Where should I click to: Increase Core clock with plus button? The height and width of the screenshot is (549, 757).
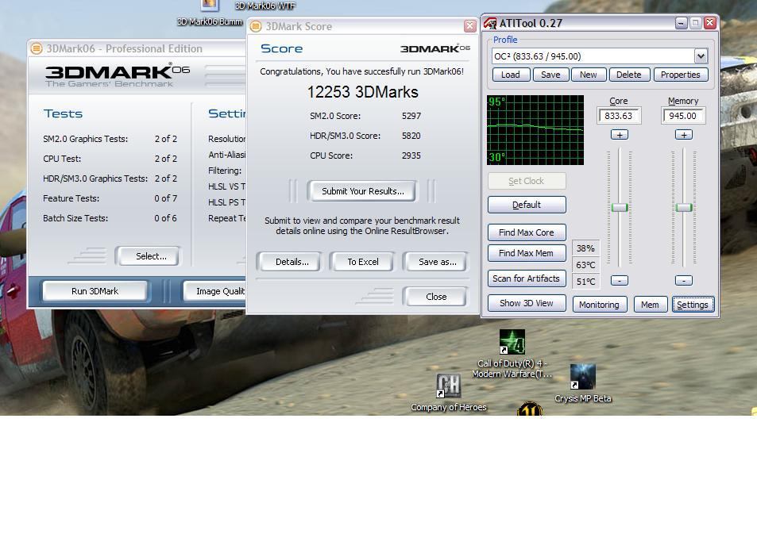tap(620, 135)
